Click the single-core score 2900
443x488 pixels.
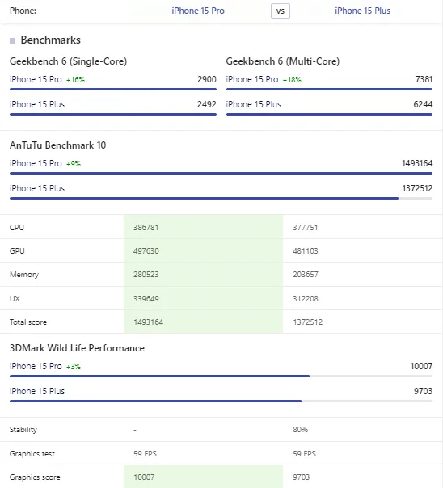207,79
